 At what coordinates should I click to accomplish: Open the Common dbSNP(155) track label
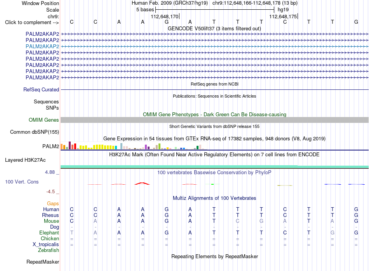[35, 132]
